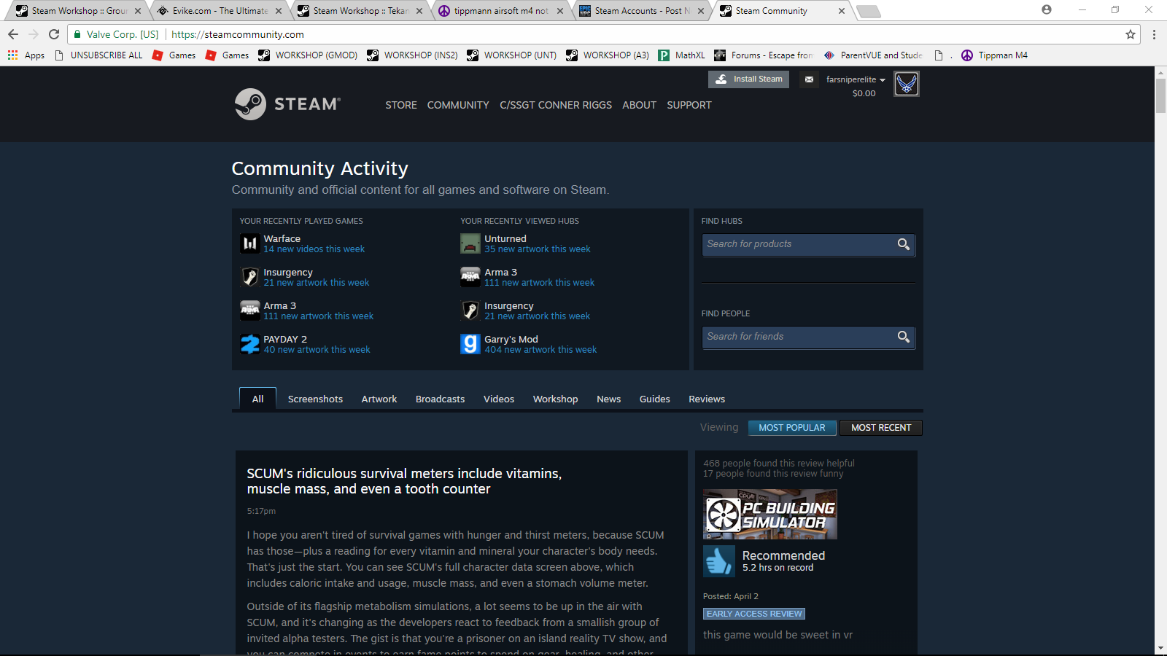1167x656 pixels.
Task: Reload the page with the refresh icon
Action: click(54, 34)
